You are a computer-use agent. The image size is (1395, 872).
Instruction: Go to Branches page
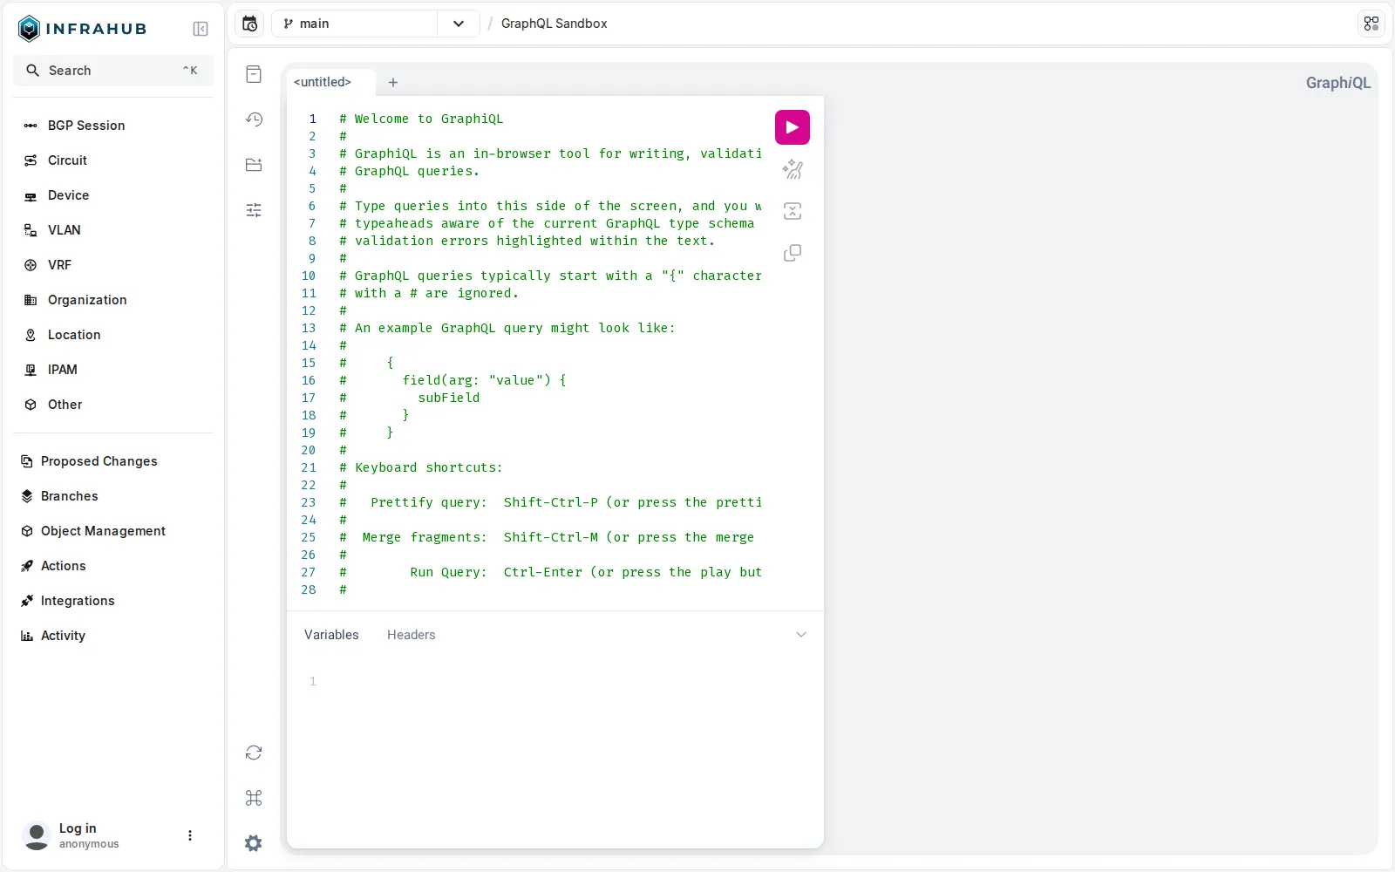[113, 496]
